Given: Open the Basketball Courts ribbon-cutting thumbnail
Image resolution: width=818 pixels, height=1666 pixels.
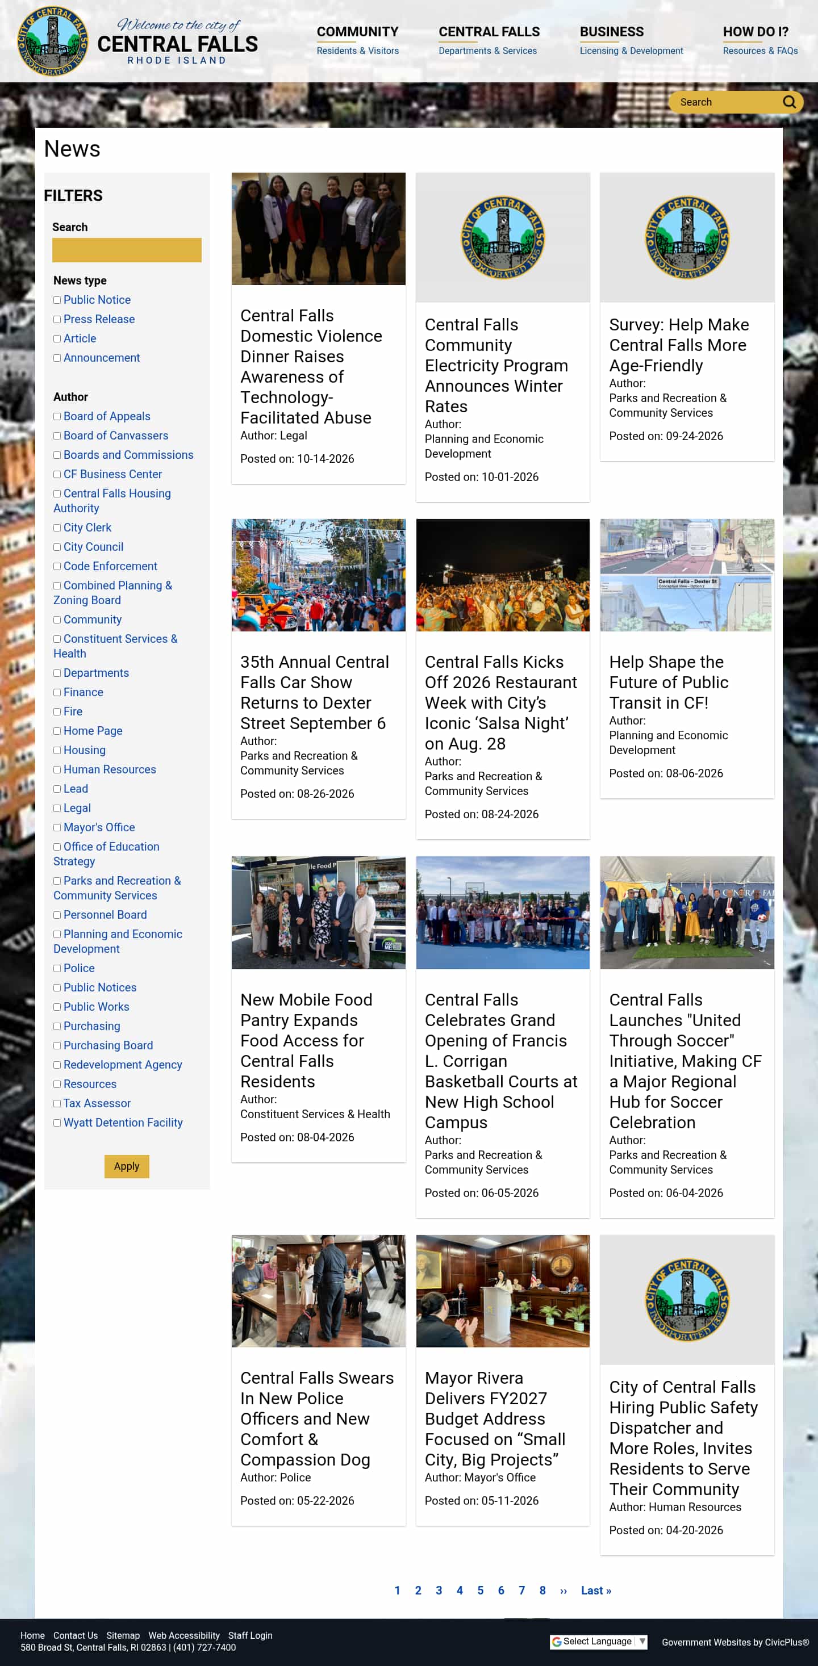Looking at the screenshot, I should (503, 912).
